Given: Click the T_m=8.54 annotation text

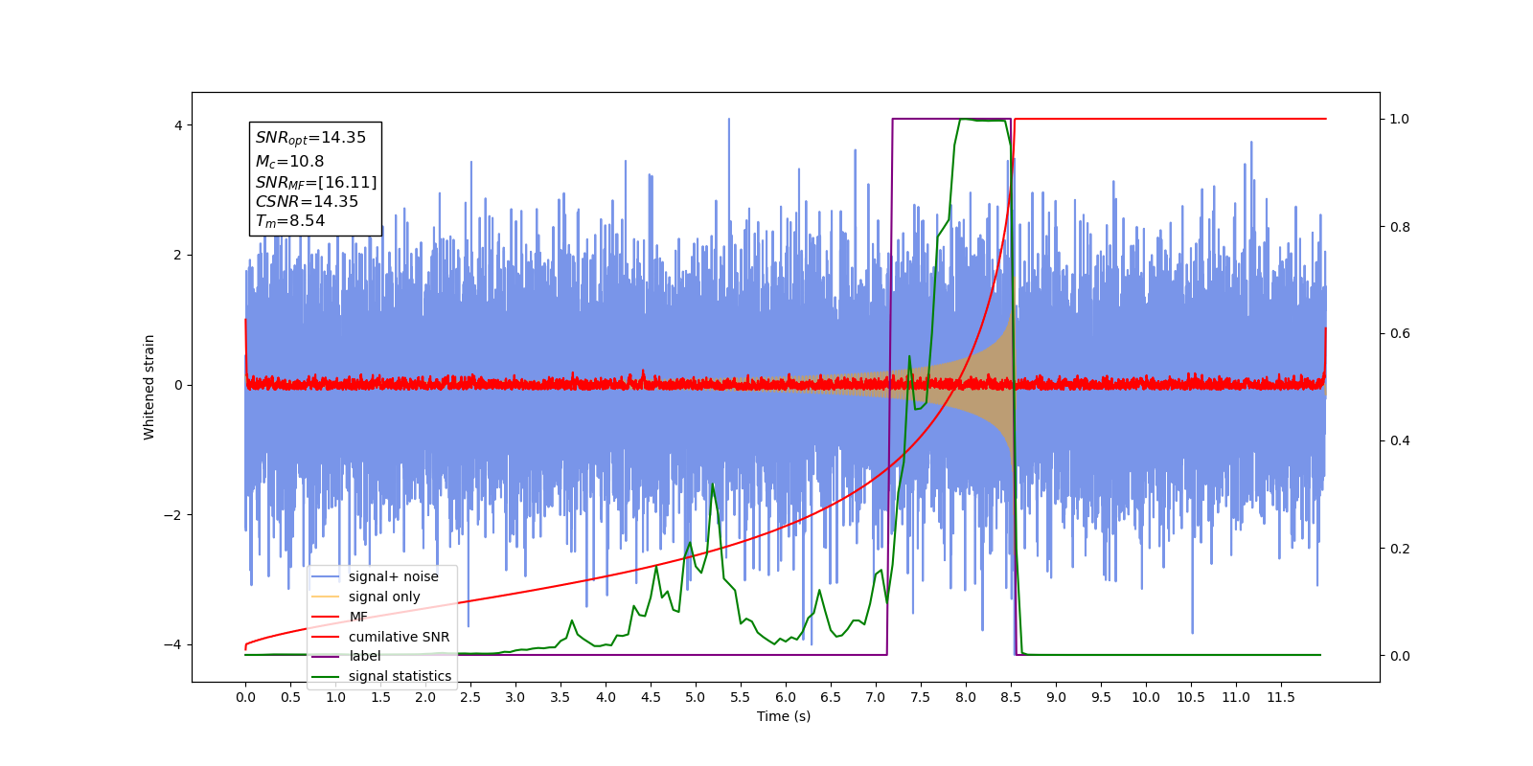Looking at the screenshot, I should point(290,221).
